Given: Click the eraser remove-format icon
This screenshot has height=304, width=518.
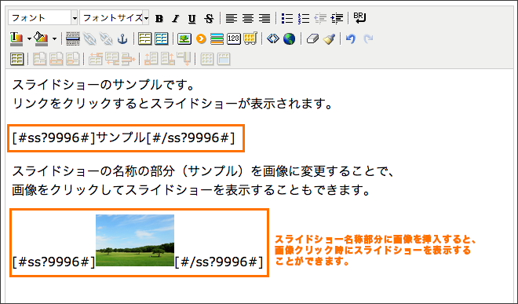Looking at the screenshot, I should [x=312, y=39].
